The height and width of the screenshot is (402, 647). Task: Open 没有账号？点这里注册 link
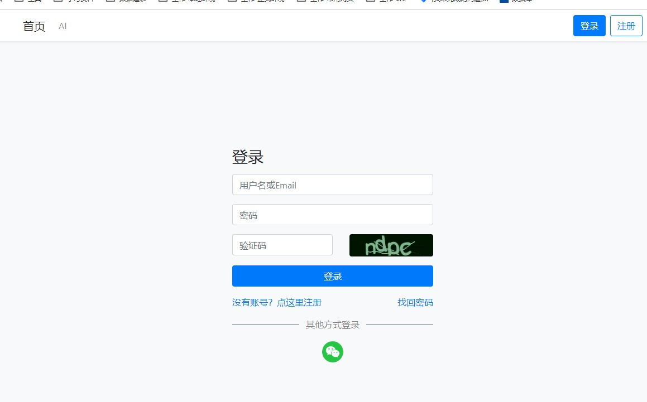[277, 302]
